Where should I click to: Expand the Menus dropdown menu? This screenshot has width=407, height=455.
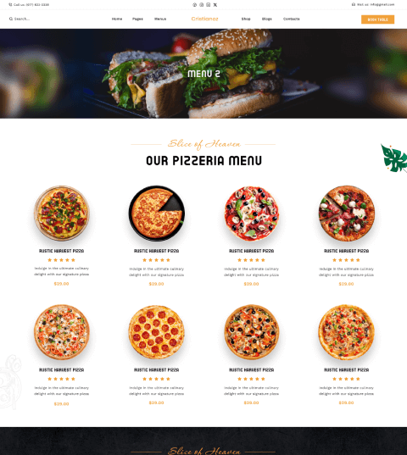(x=160, y=19)
